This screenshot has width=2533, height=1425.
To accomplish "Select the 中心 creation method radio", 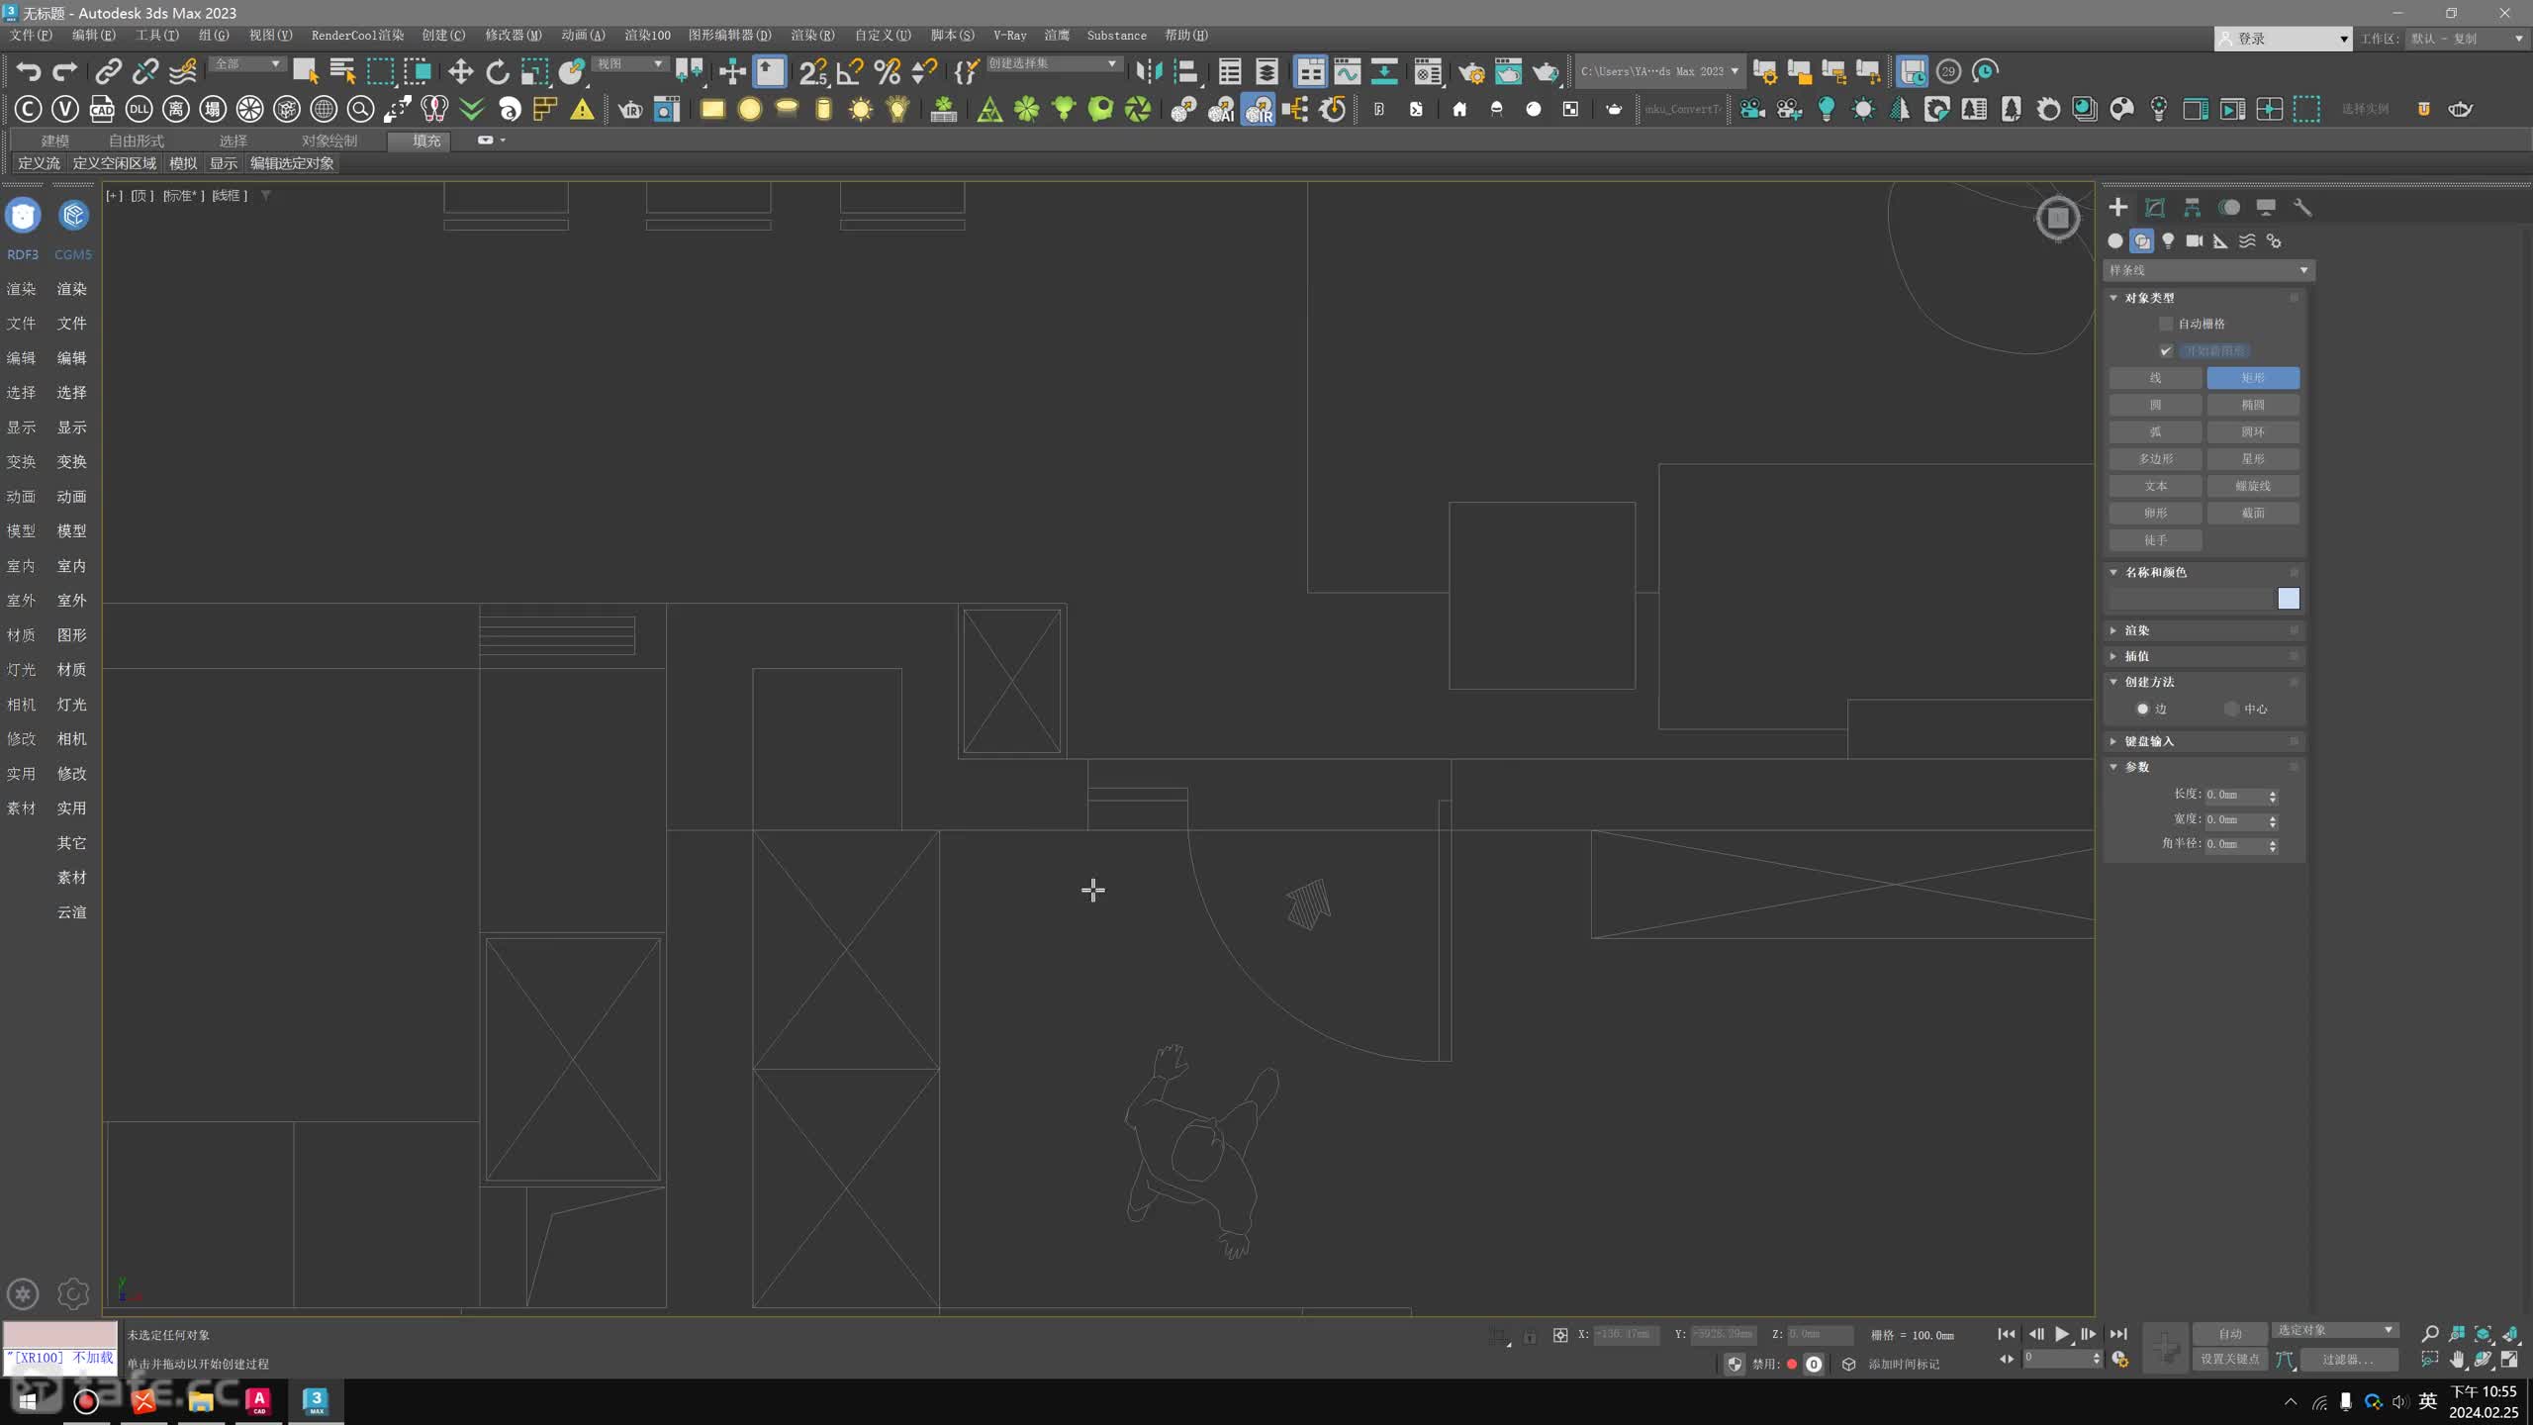I will 2230,709.
